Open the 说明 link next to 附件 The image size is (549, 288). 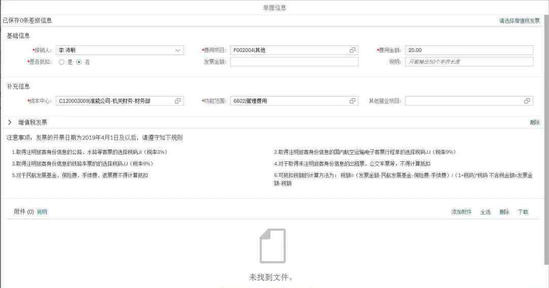[x=42, y=212]
